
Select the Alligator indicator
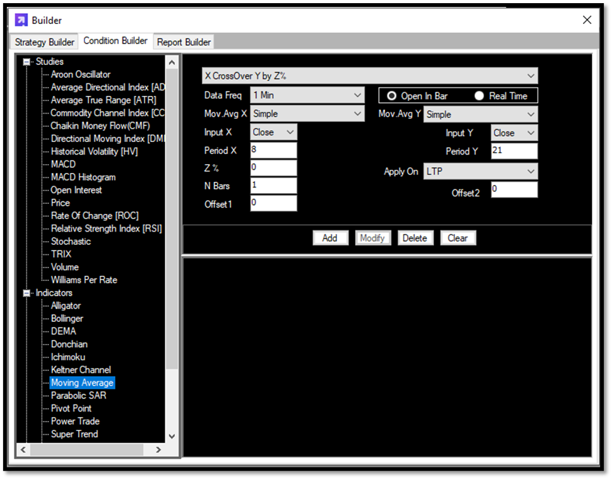click(x=66, y=306)
